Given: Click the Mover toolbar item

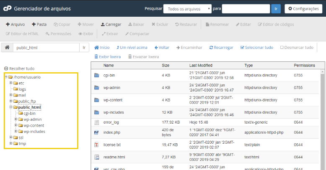Looking at the screenshot, I should click(85, 24).
